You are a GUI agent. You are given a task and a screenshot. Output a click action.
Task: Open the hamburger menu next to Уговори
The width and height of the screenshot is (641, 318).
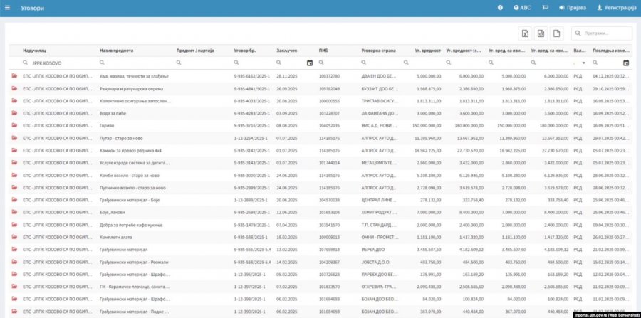[8, 7]
